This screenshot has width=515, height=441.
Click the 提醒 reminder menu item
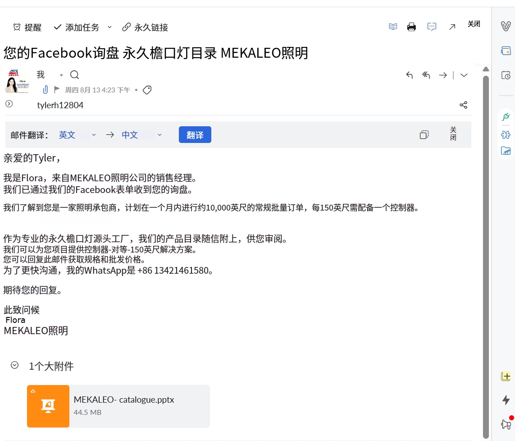[x=27, y=27]
